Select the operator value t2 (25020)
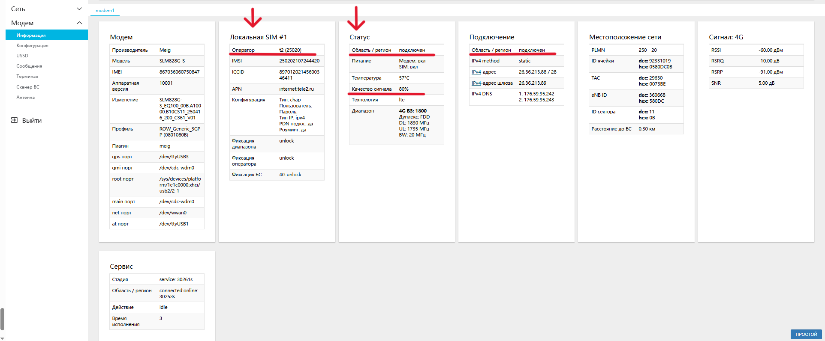Image resolution: width=825 pixels, height=341 pixels. click(290, 50)
